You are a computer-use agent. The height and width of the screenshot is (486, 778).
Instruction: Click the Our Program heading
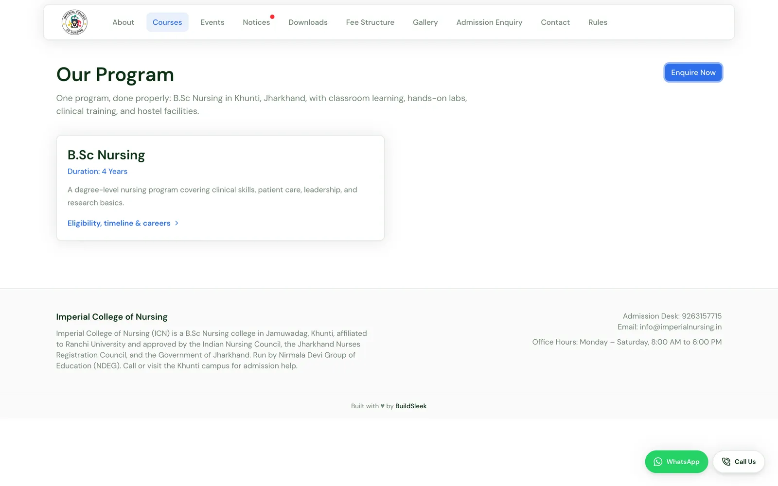point(115,74)
